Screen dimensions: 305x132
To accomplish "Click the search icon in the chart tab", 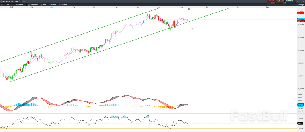I will pyautogui.click(x=19, y=1).
